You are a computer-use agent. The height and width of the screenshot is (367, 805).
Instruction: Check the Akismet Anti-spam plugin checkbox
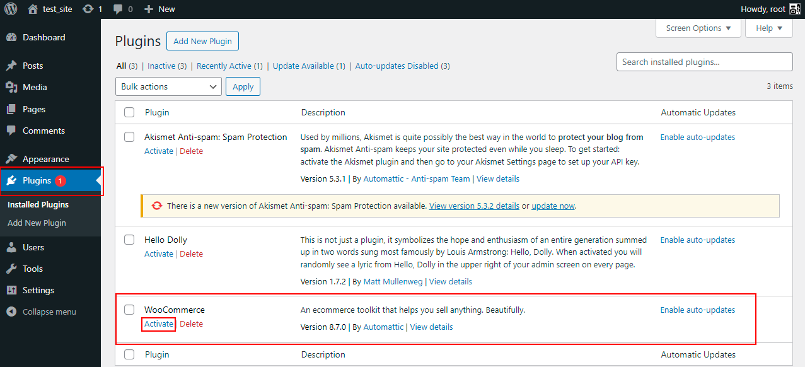point(129,137)
